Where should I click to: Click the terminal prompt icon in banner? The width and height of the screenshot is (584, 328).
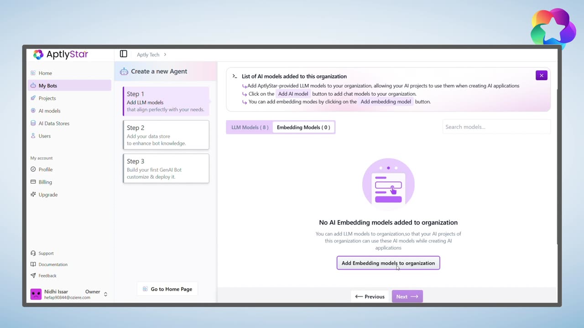(235, 76)
